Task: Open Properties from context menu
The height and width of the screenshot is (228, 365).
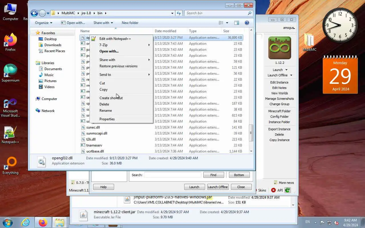Action: click(121, 119)
